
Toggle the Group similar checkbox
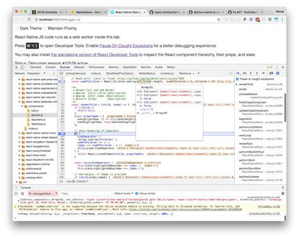pyautogui.click(x=137, y=194)
